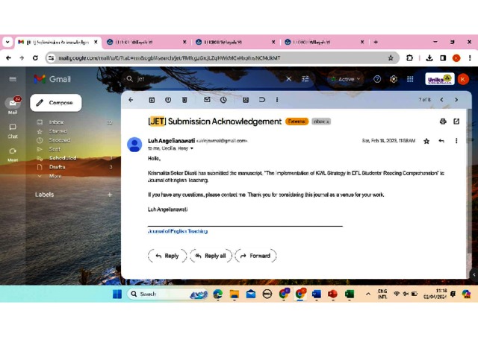Mark the email as unread
The width and height of the screenshot is (478, 337).
pos(207,100)
